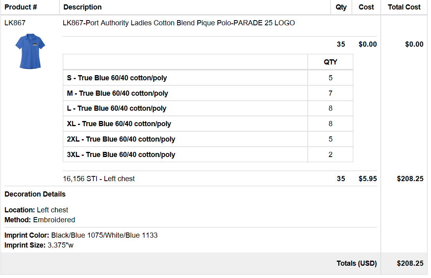The height and width of the screenshot is (278, 431).
Task: Select the Product # column header
Action: pos(21,7)
